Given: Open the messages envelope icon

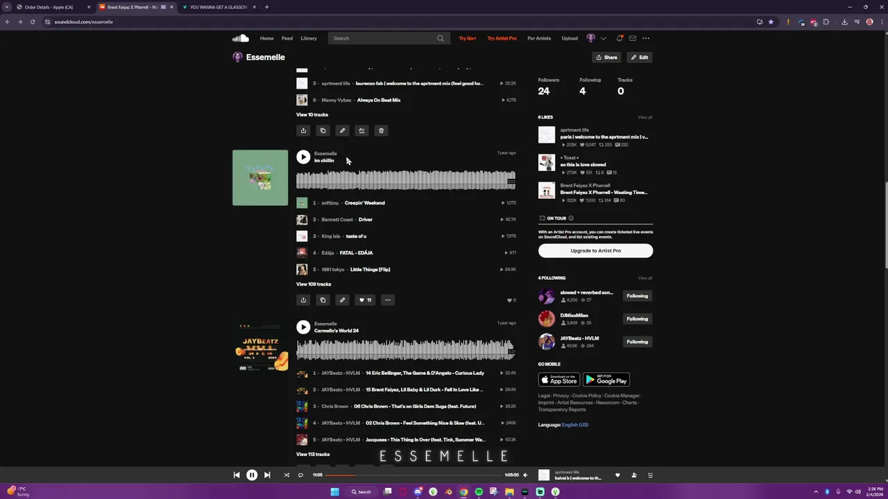Looking at the screenshot, I should pyautogui.click(x=633, y=38).
